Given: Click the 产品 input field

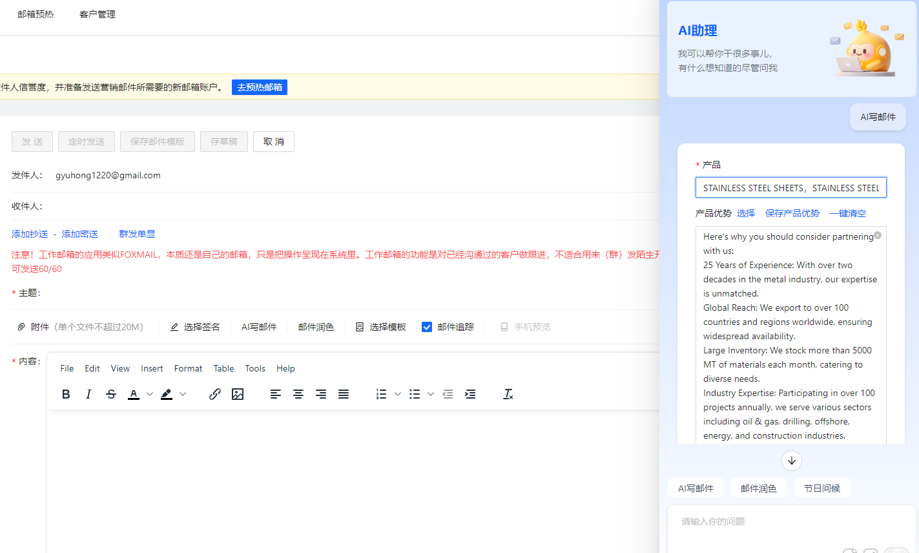Looking at the screenshot, I should point(790,188).
